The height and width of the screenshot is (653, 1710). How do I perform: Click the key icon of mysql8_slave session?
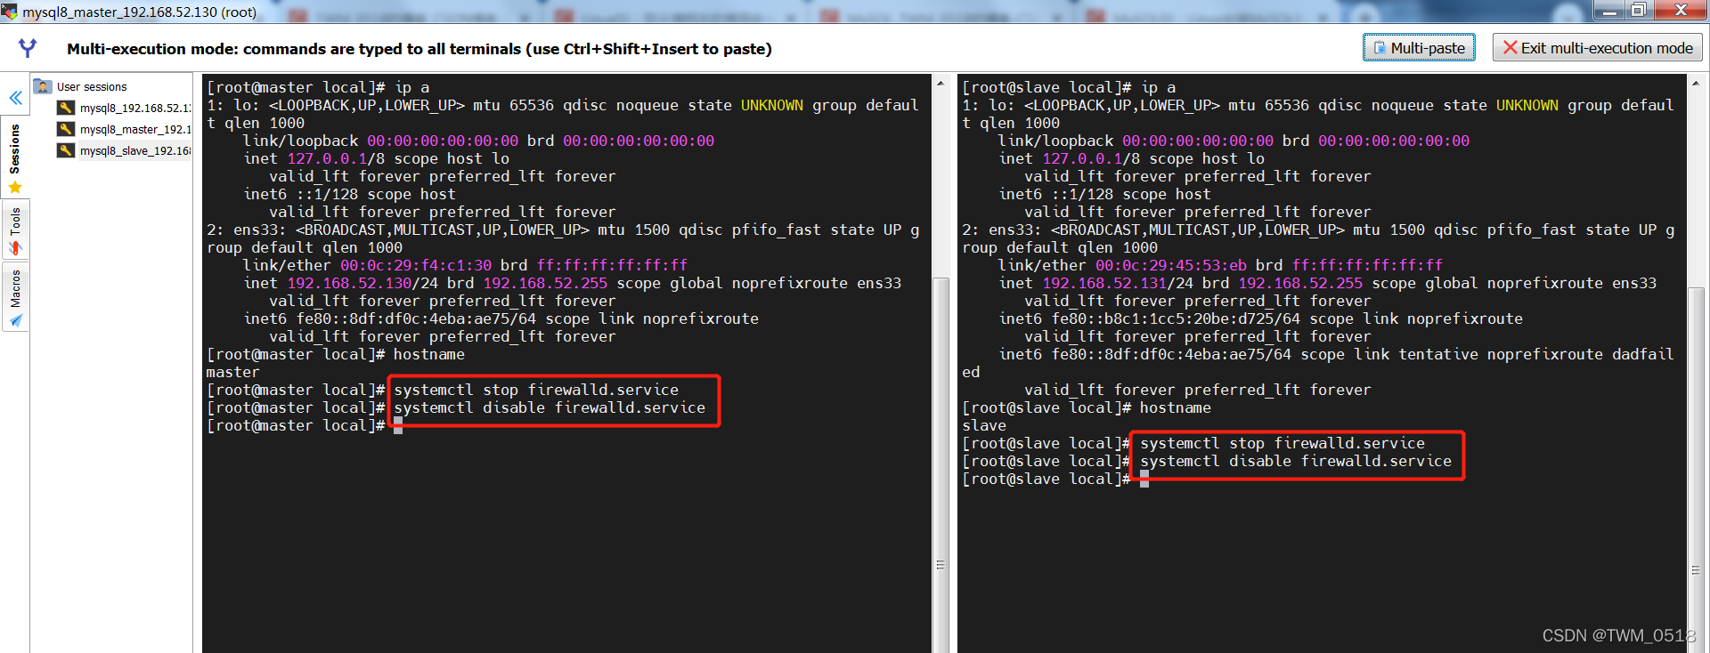coord(66,150)
